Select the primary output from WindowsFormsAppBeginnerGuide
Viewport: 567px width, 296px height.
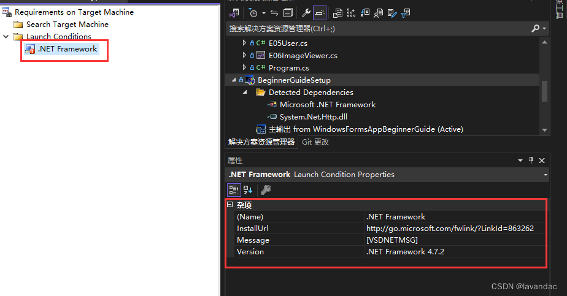coord(366,129)
